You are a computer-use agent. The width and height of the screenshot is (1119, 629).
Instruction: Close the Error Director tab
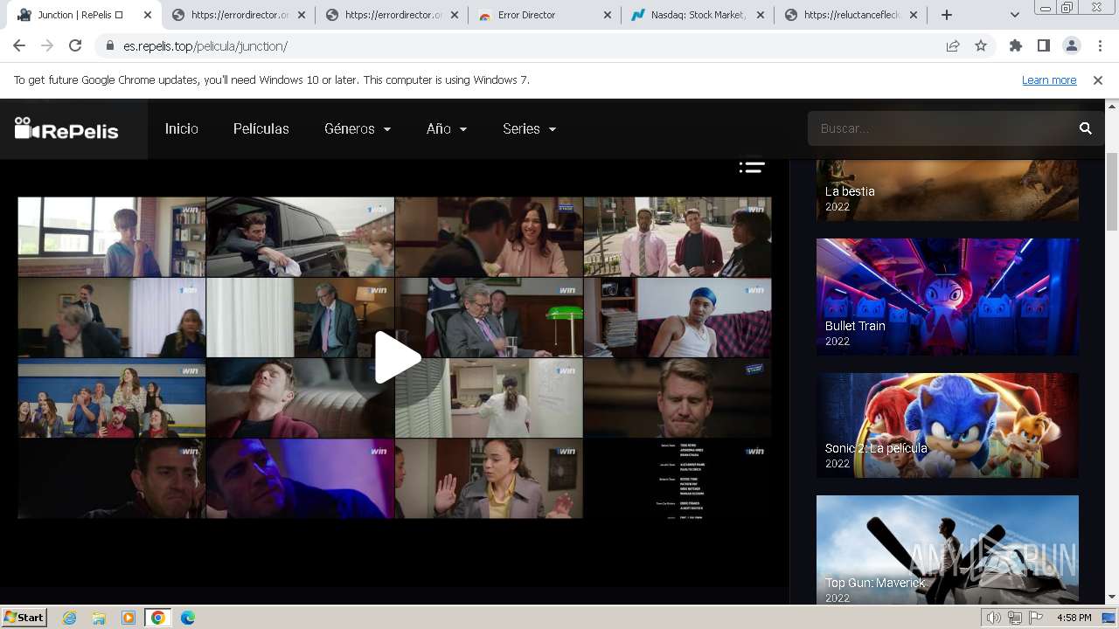(x=608, y=15)
